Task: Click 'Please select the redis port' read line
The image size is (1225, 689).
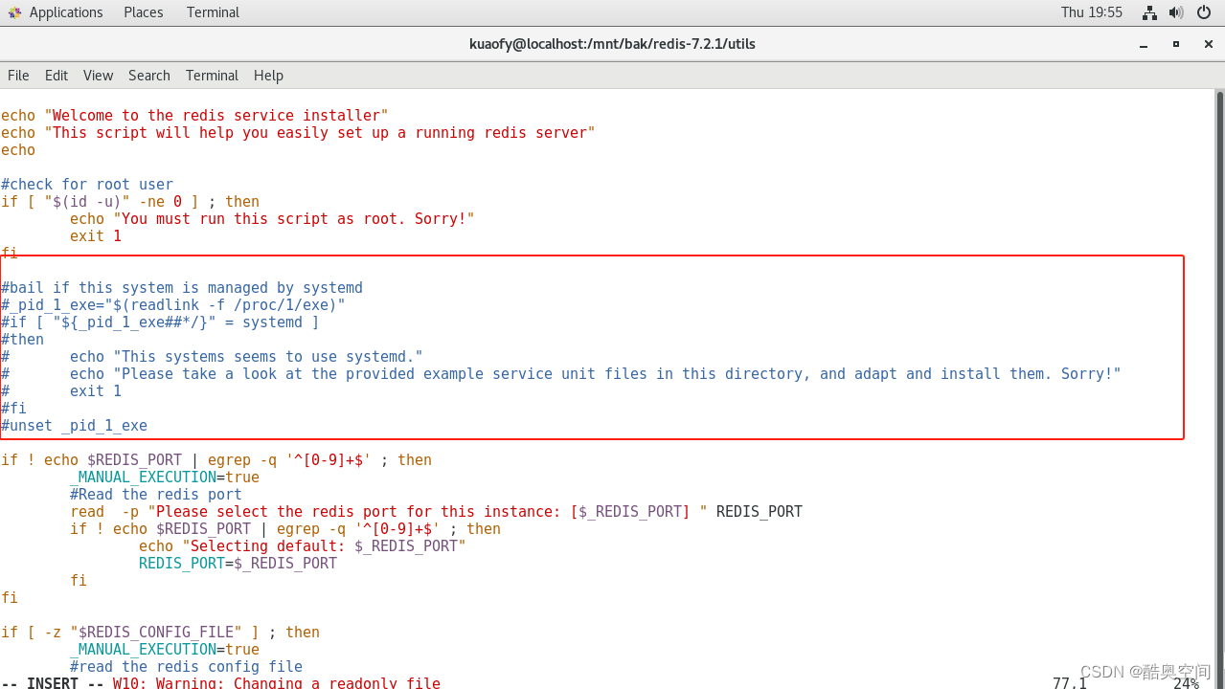Action: click(x=436, y=512)
